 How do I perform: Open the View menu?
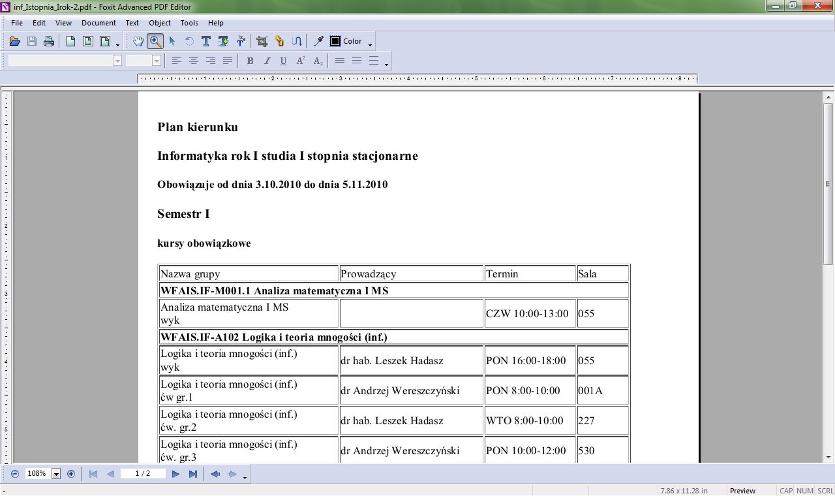[64, 23]
